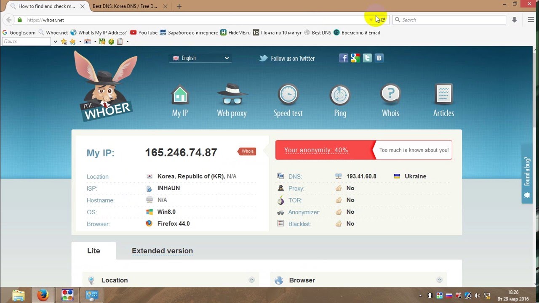Open the downloads arrow icon
The image size is (539, 303).
(x=514, y=20)
